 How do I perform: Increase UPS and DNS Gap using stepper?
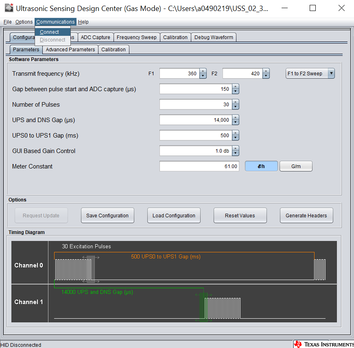[x=235, y=118]
